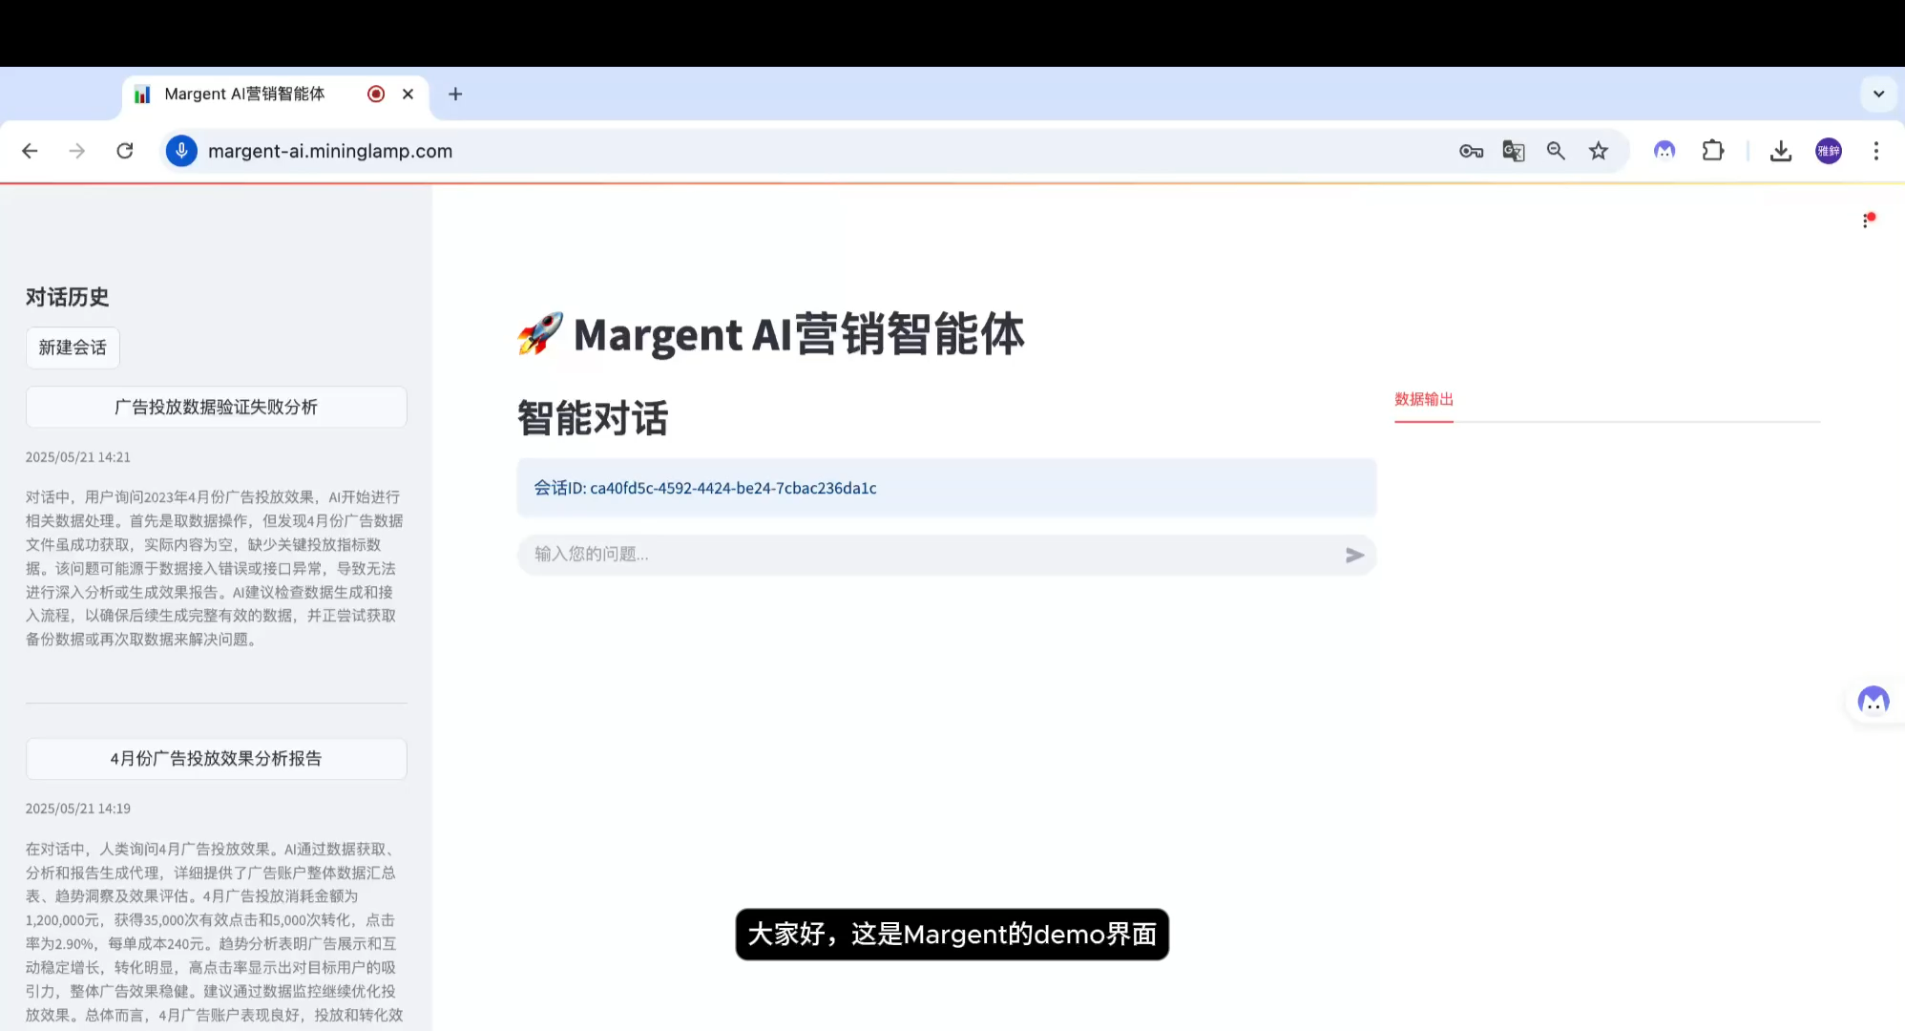Click the 对话历史 heading
This screenshot has width=1905, height=1031.
pyautogui.click(x=67, y=298)
